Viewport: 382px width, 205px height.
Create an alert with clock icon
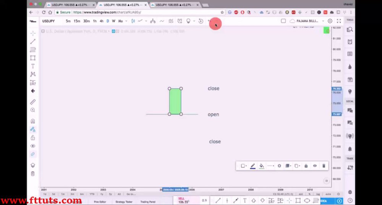click(180, 21)
